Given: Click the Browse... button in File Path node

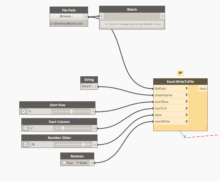Looking at the screenshot, I should [x=67, y=17].
